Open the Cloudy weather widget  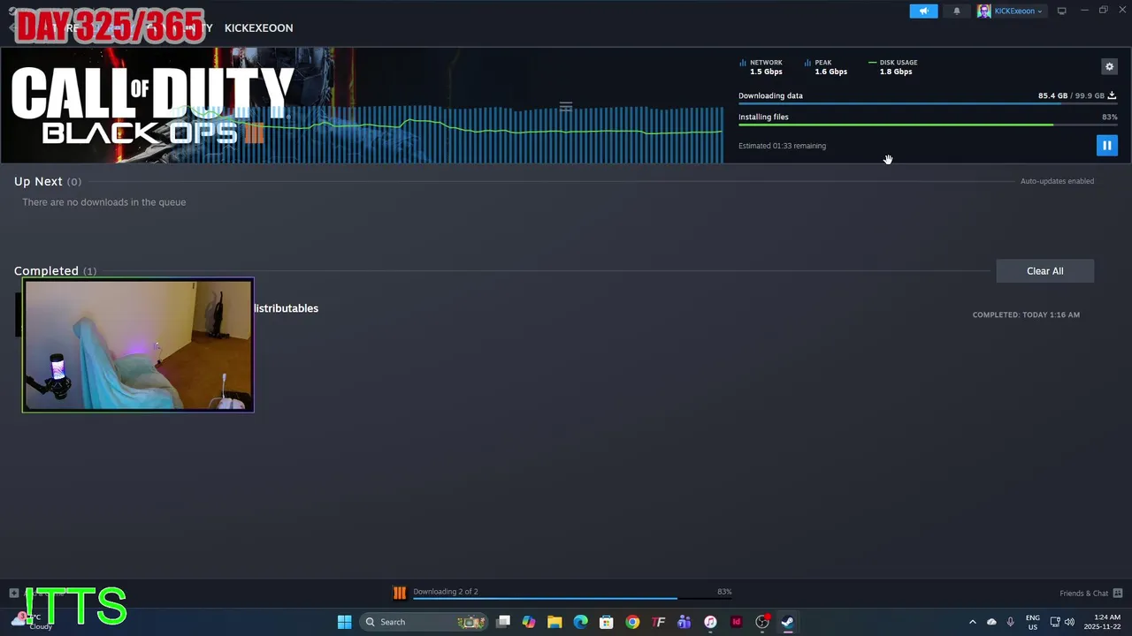click(x=32, y=622)
